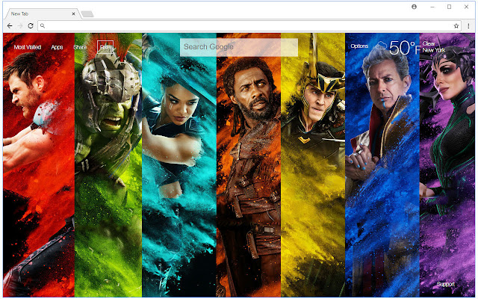The width and height of the screenshot is (478, 299).
Task: Minimize the Chrome window
Action: [432, 7]
